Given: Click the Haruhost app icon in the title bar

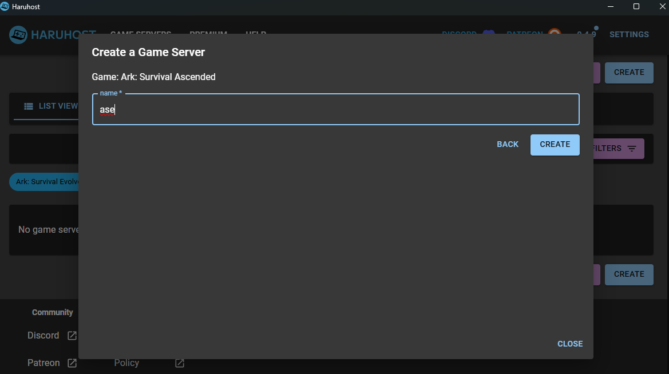Looking at the screenshot, I should pyautogui.click(x=5, y=6).
